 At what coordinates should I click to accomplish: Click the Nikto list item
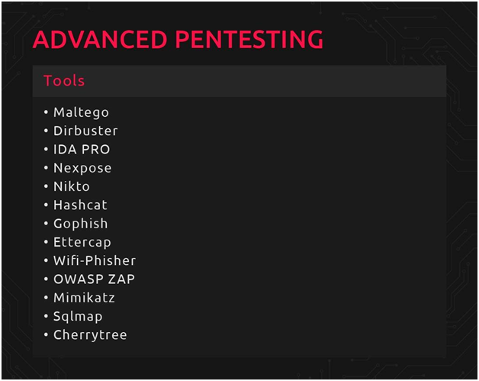pos(72,186)
